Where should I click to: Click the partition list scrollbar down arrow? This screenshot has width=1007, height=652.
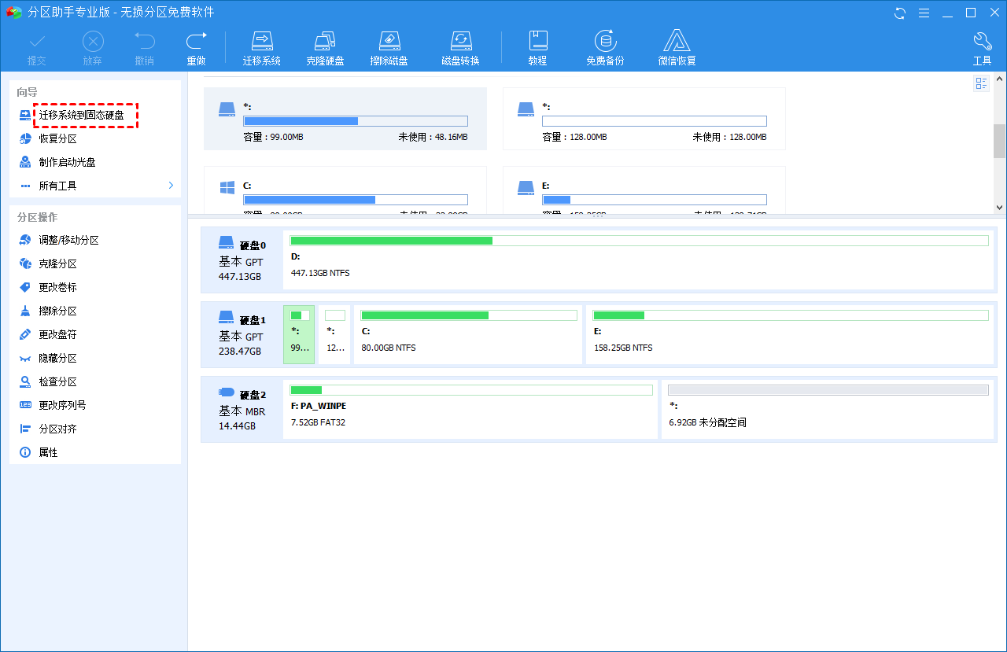(999, 207)
